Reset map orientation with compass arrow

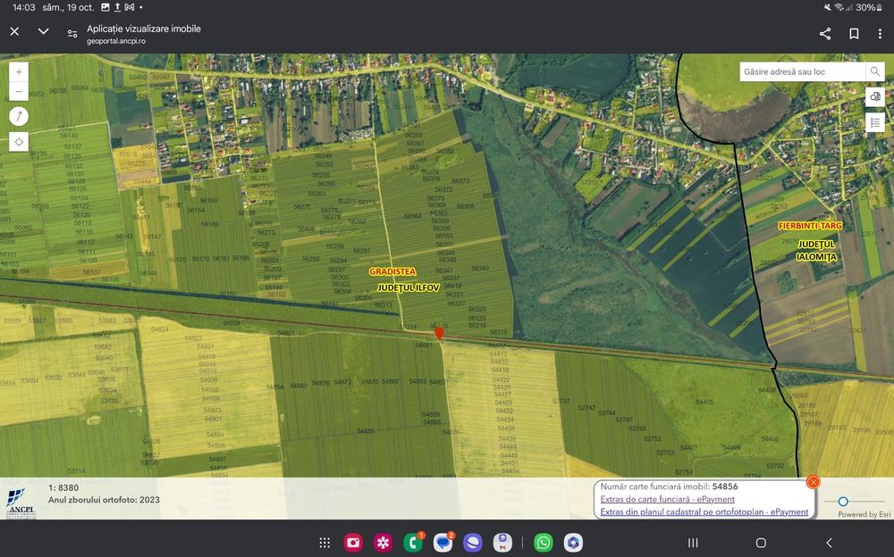pos(19,117)
